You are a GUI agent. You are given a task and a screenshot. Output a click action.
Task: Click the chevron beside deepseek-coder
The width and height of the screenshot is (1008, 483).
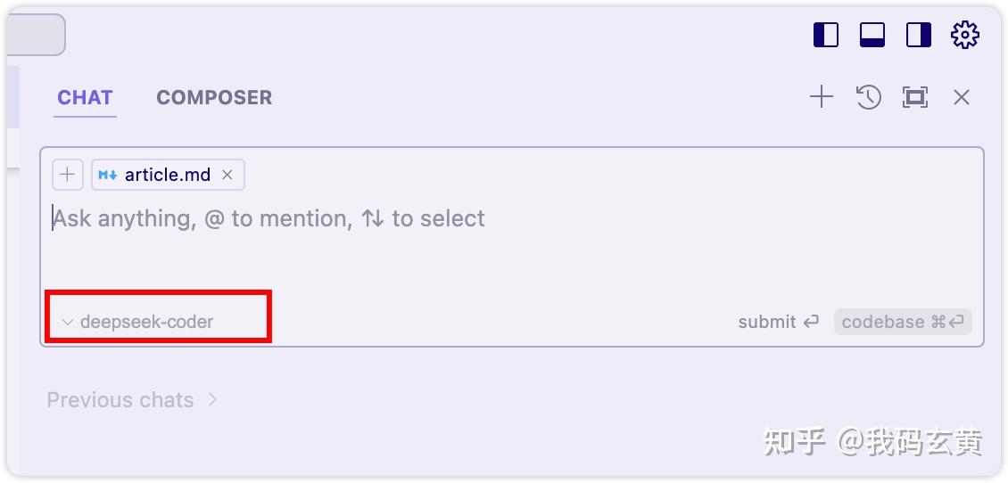(x=67, y=323)
